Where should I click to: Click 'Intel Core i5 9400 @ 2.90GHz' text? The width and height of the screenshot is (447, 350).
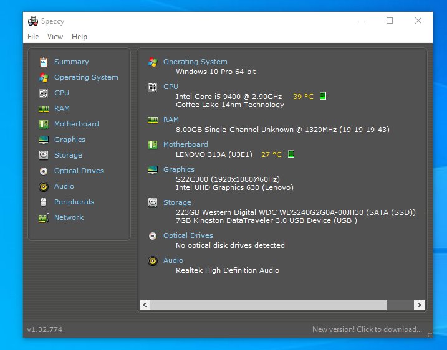point(229,97)
